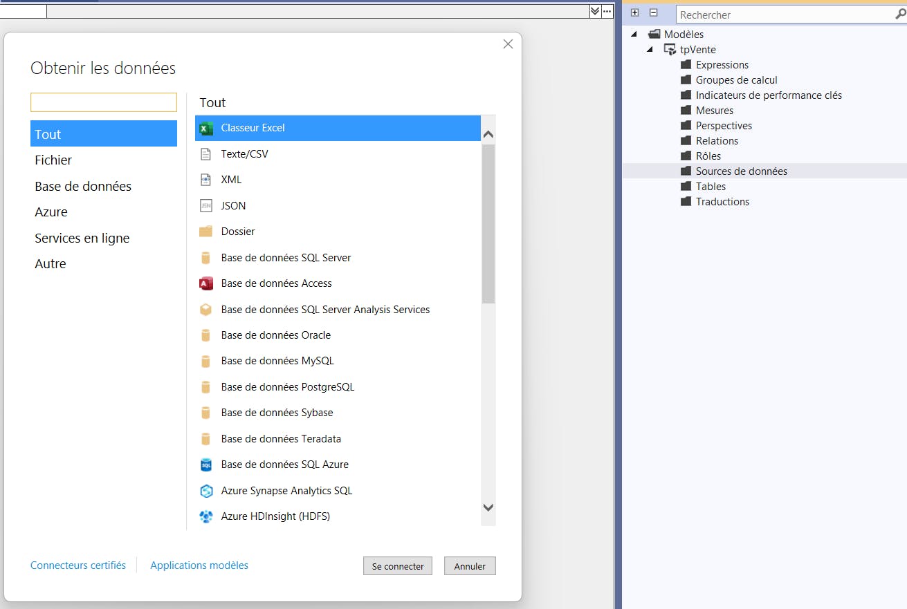Click the SQL Server database cylinder icon
This screenshot has width=907, height=609.
[x=205, y=258]
